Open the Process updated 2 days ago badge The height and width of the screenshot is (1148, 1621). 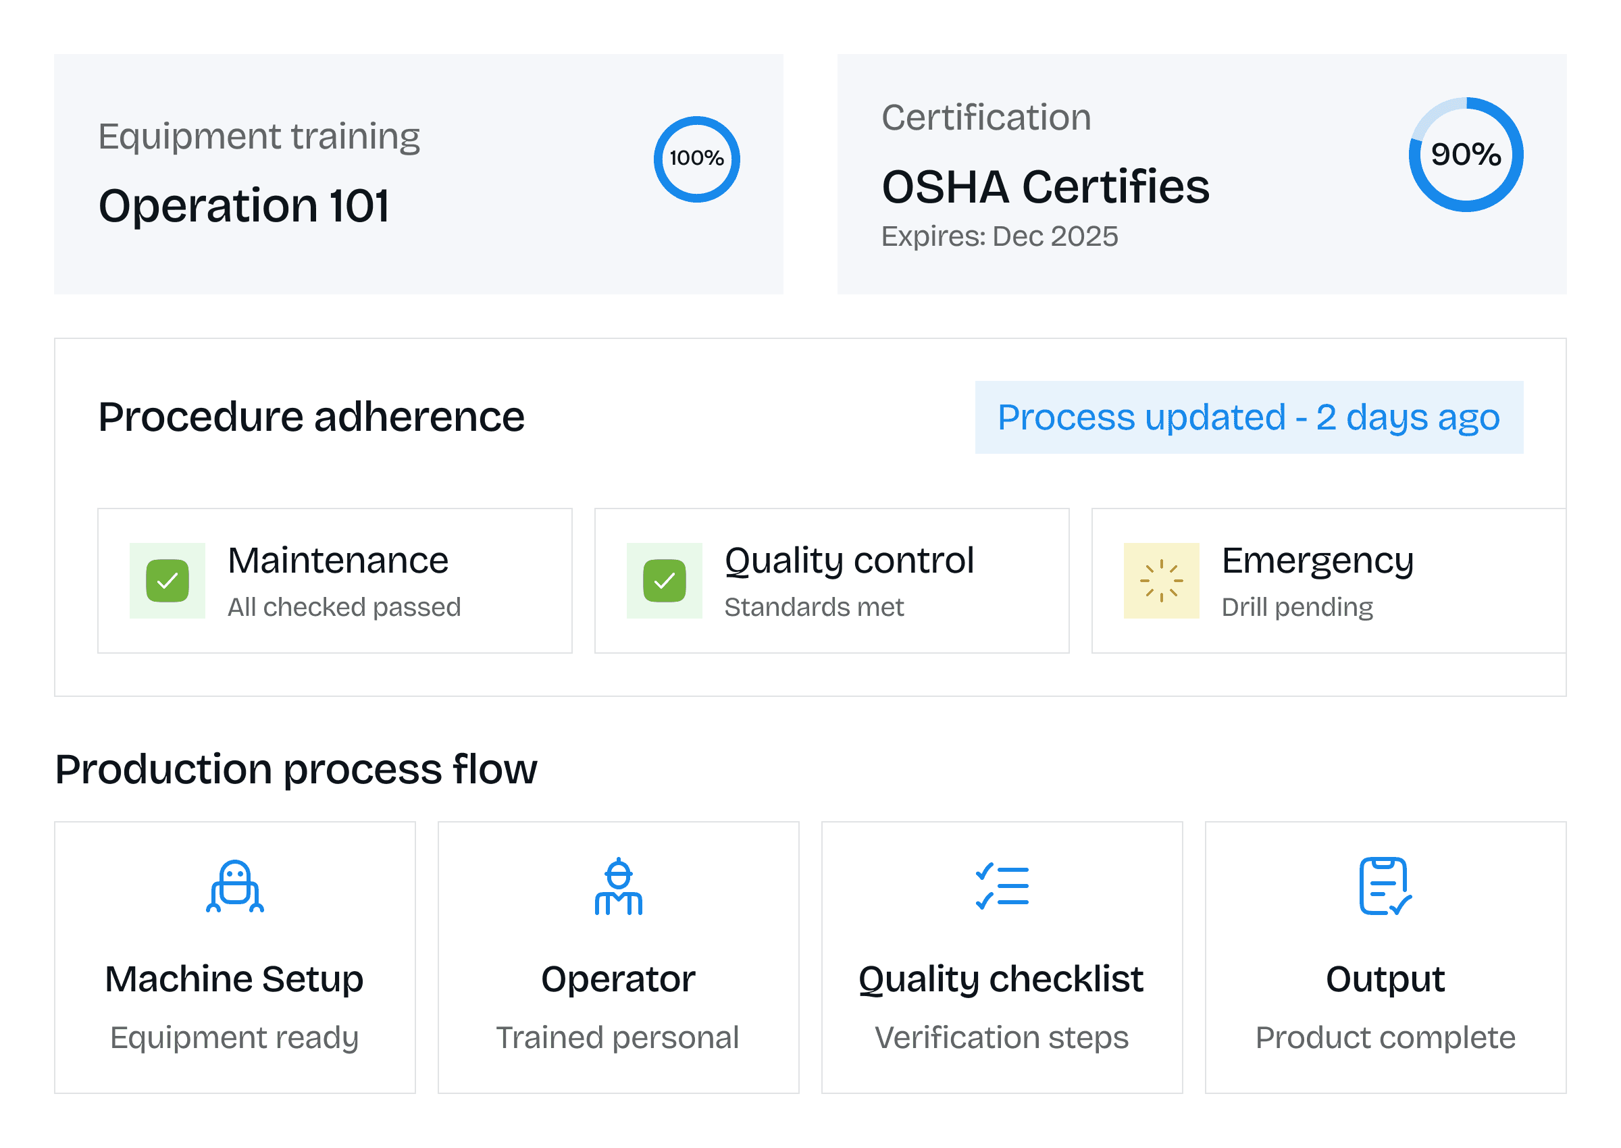tap(1248, 417)
